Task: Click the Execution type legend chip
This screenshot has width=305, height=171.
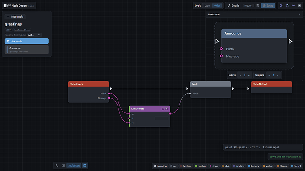Action: [x=160, y=166]
